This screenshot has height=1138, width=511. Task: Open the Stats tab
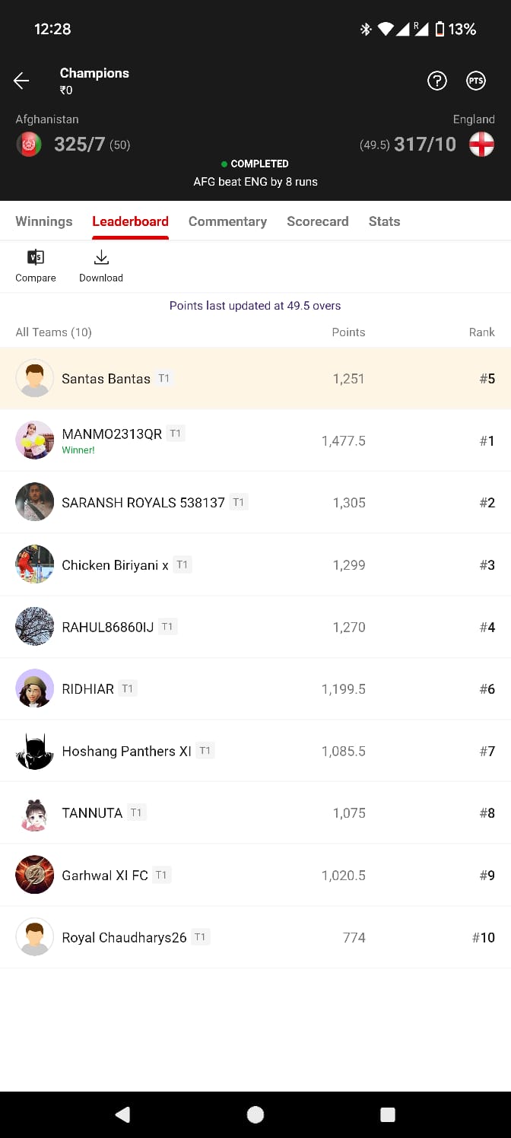coord(384,221)
